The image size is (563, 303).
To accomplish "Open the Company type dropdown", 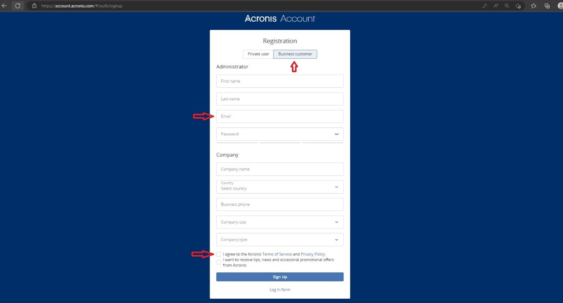I will coord(280,239).
